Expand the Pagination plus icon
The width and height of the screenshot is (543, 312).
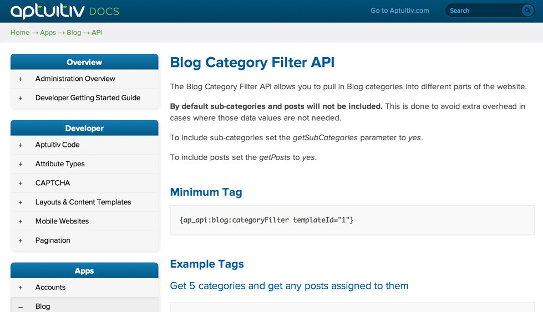[21, 241]
